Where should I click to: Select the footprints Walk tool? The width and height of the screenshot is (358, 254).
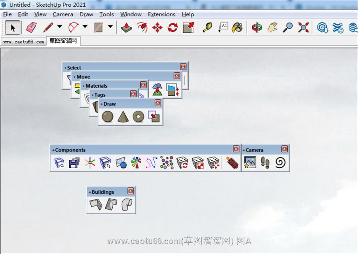tap(265, 163)
